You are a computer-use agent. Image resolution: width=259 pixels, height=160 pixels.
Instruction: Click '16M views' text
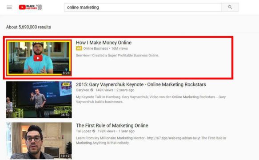point(120,48)
